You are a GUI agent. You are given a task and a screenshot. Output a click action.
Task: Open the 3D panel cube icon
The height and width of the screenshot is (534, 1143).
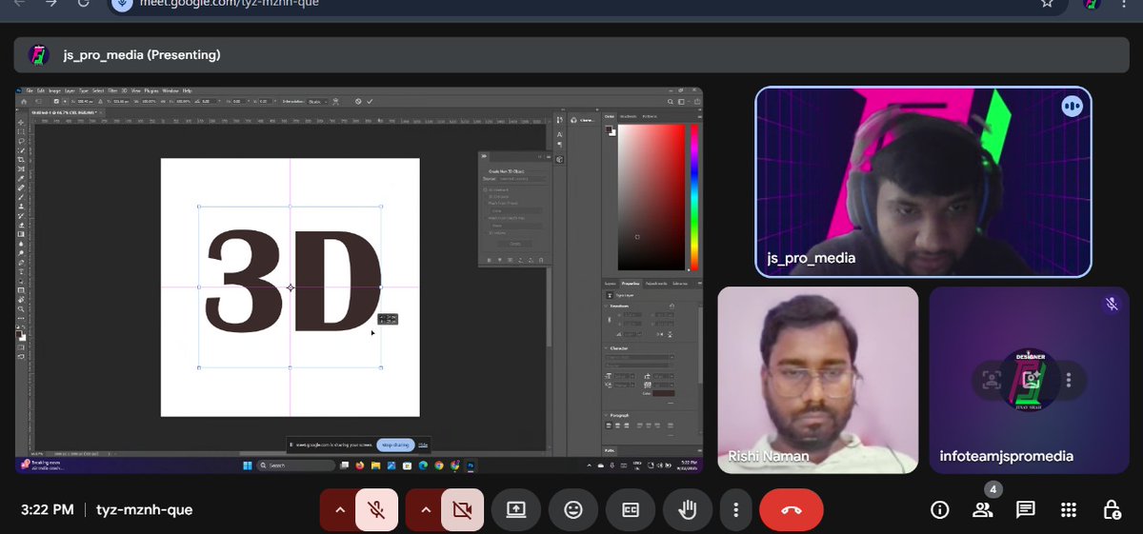click(559, 159)
